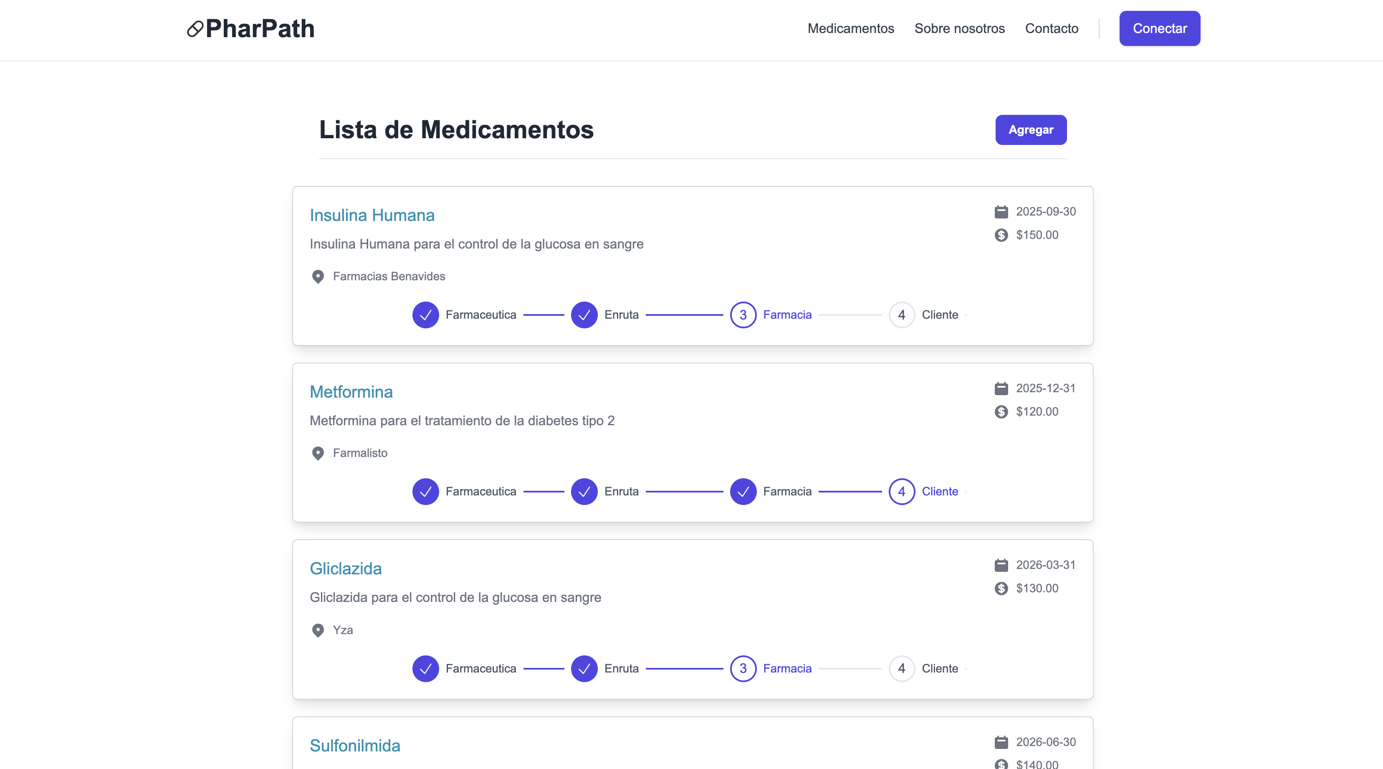Open the Metformina medication title
1383x769 pixels.
351,392
